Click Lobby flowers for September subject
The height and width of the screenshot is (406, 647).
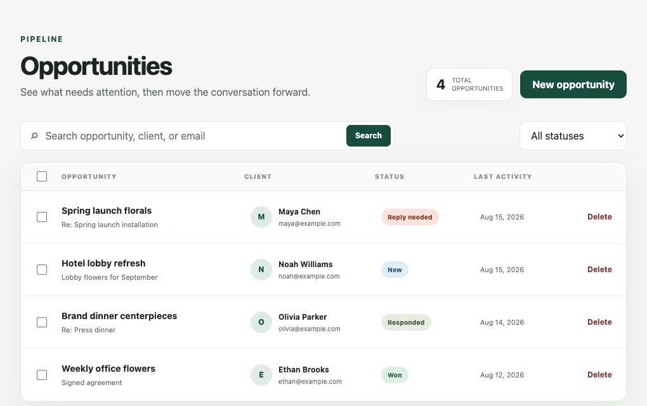(x=109, y=277)
